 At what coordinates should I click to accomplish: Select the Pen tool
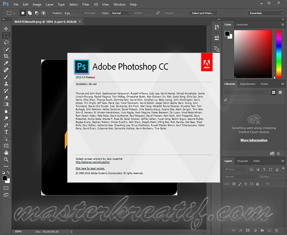[x=6, y=125]
